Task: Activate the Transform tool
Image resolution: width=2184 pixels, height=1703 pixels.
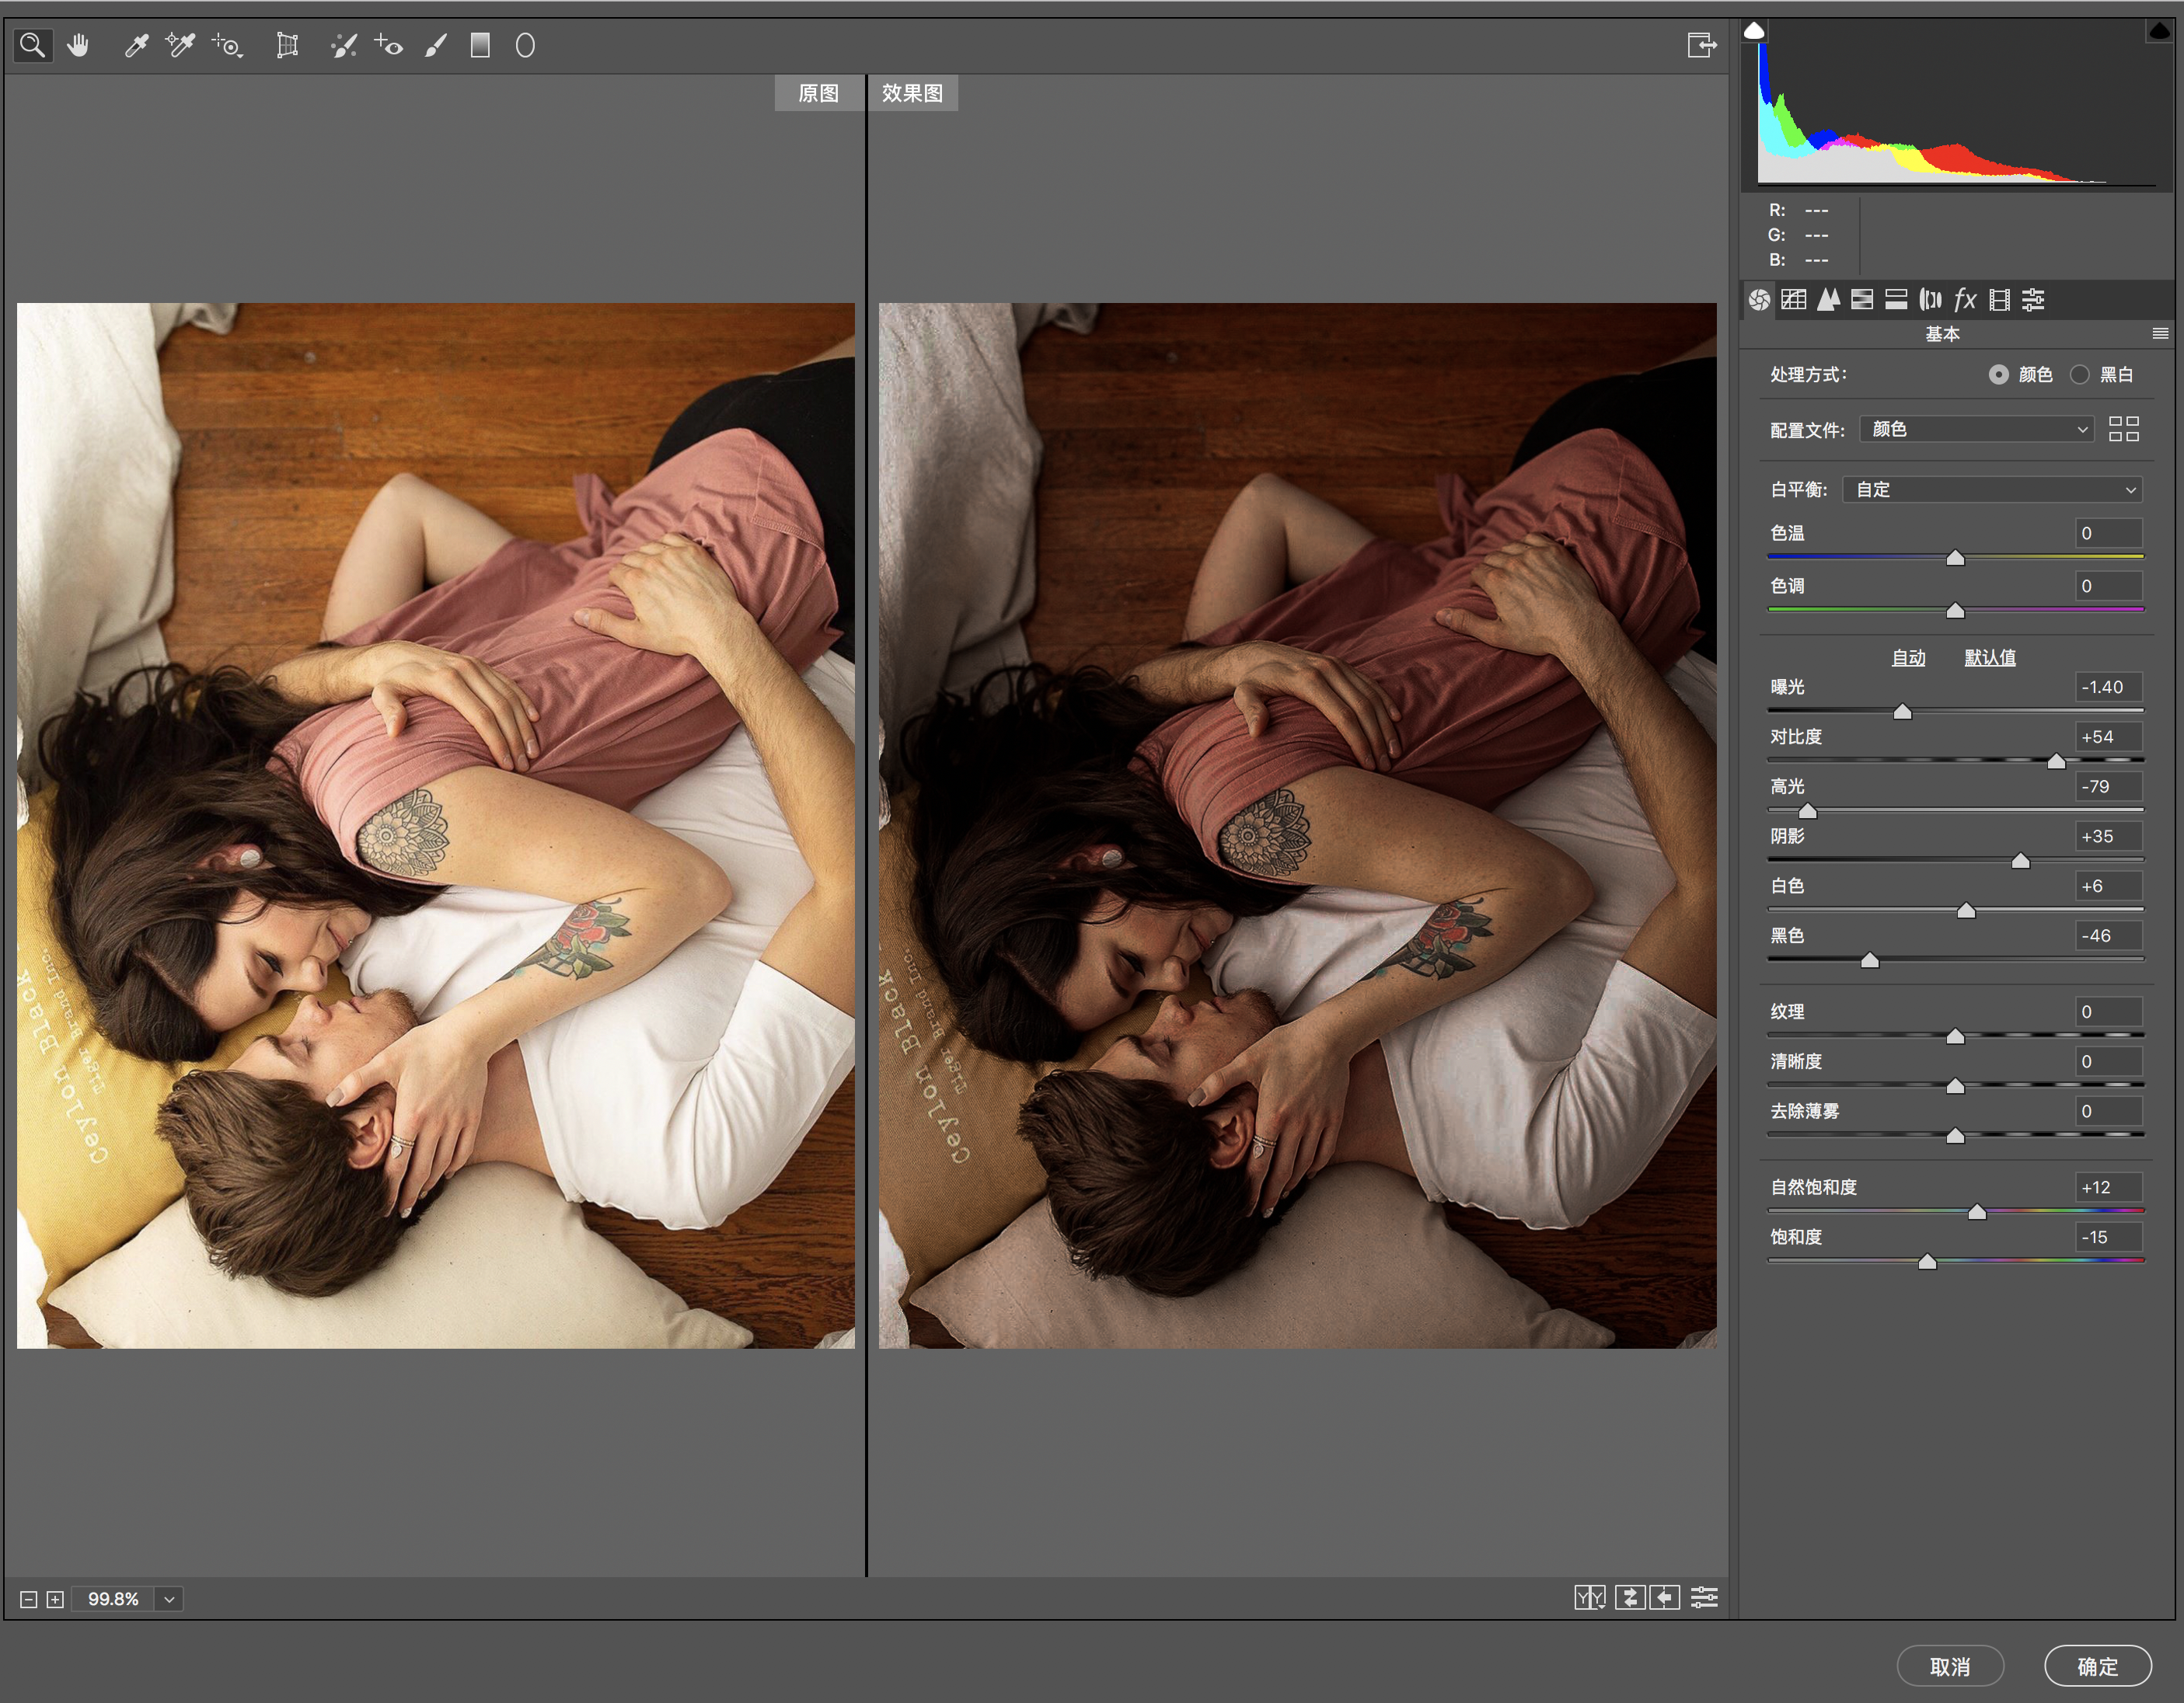Action: pyautogui.click(x=287, y=45)
